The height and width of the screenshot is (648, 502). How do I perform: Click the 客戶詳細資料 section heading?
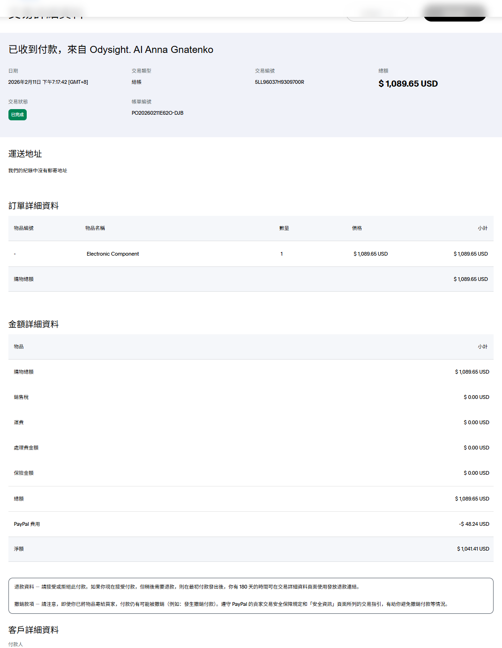coord(34,630)
